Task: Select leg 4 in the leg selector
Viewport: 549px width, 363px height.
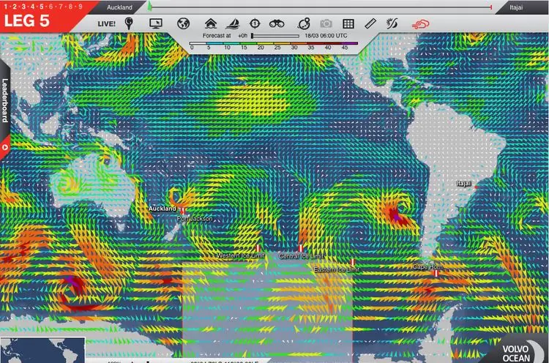Action: [x=32, y=7]
